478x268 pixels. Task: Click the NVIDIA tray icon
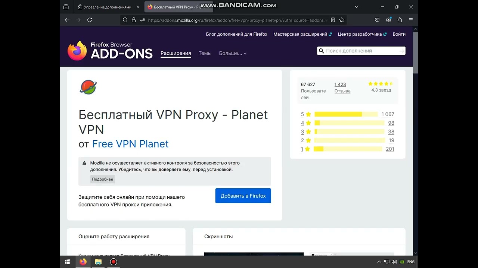coord(402,262)
